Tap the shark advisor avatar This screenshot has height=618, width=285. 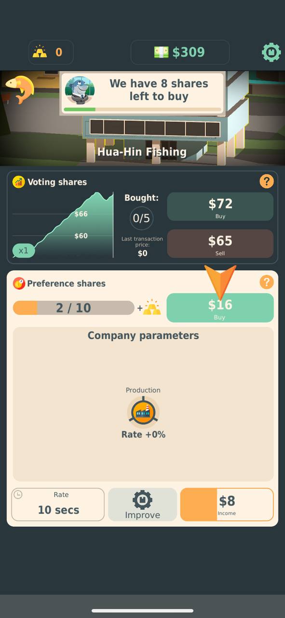pos(80,90)
